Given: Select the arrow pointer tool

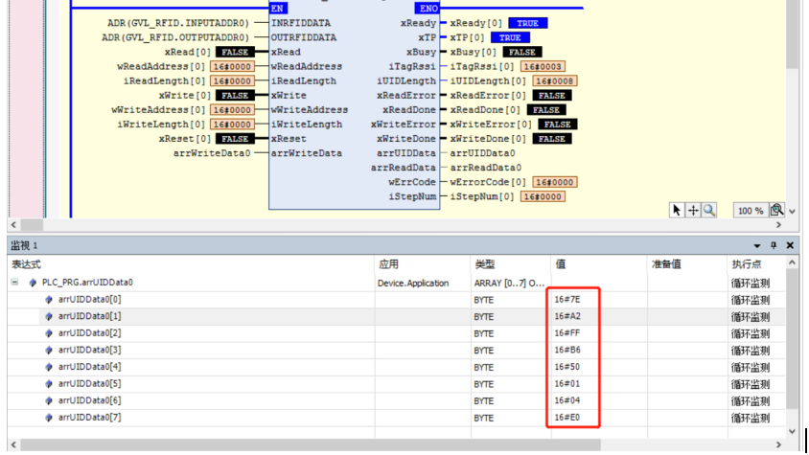Looking at the screenshot, I should (677, 211).
